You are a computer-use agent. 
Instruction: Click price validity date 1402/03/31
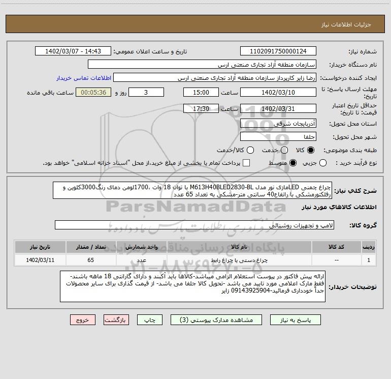click(x=278, y=109)
